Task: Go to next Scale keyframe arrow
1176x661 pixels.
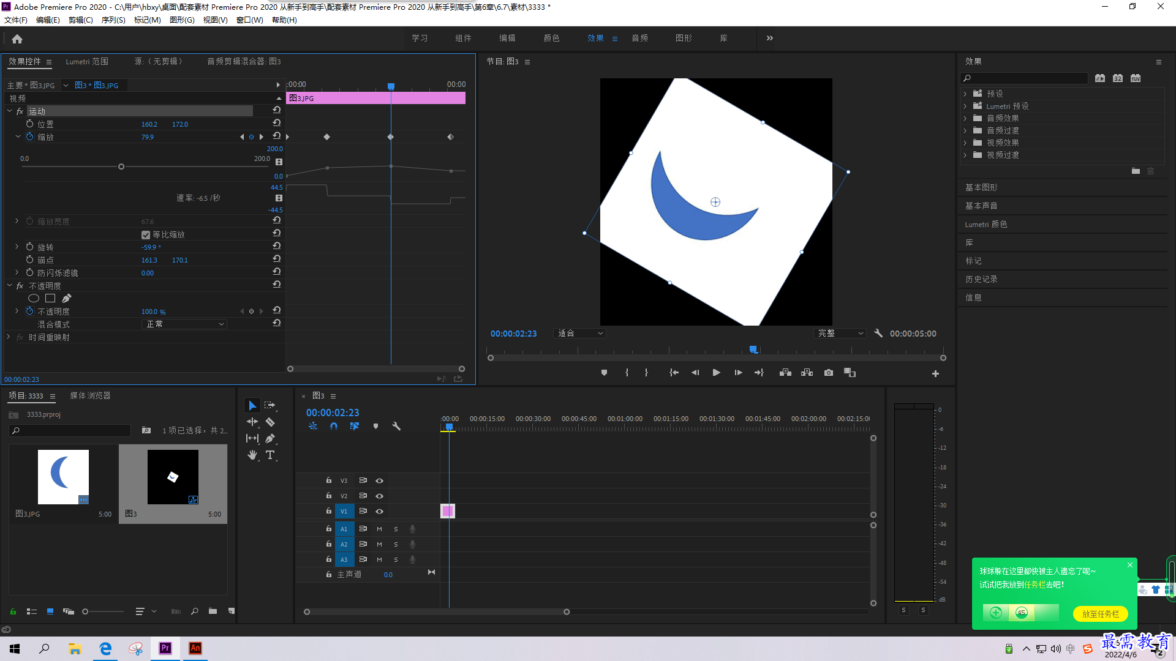Action: (262, 136)
